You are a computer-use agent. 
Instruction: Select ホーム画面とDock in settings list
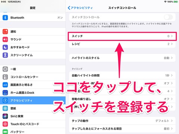tap(33, 93)
